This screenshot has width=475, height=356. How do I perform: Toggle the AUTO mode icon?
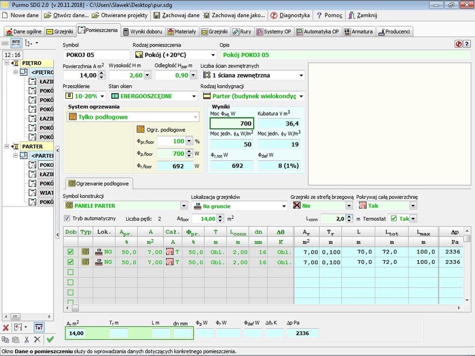[x=16, y=43]
